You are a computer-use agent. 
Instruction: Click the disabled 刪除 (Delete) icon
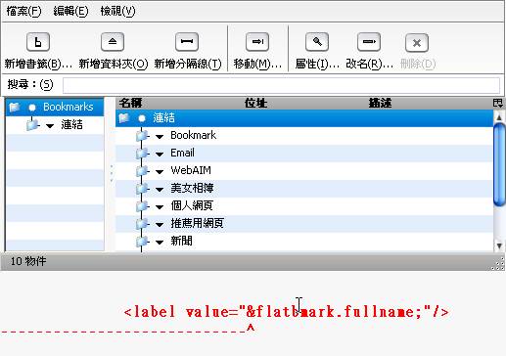coord(417,43)
